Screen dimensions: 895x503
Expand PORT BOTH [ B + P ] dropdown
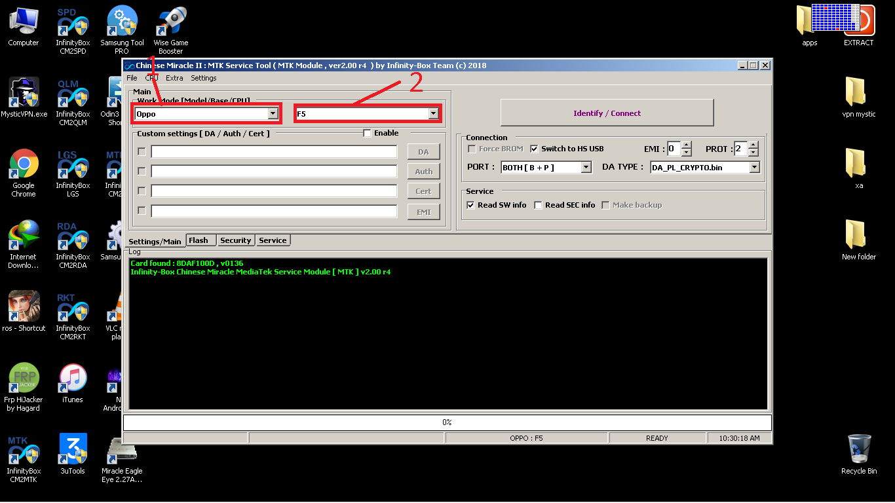click(586, 168)
